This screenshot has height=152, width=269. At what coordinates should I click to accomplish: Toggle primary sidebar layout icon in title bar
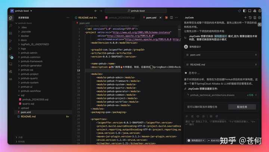click(x=244, y=11)
